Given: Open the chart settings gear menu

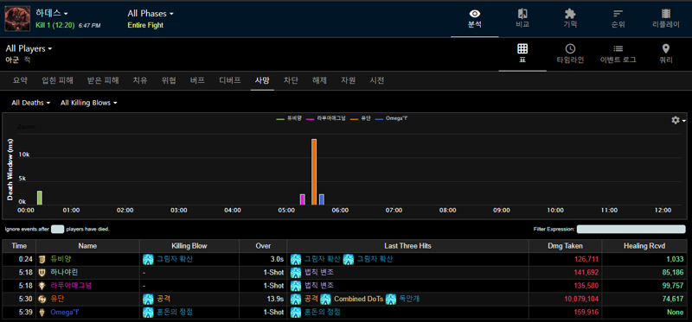Looking at the screenshot, I should (678, 120).
